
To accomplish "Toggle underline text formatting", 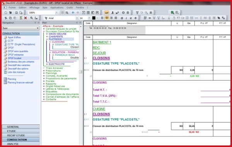I will click(x=131, y=18).
